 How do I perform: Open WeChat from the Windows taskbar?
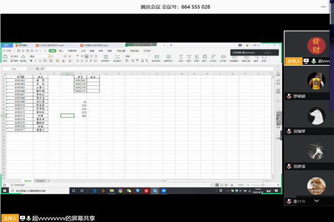pyautogui.click(x=129, y=190)
